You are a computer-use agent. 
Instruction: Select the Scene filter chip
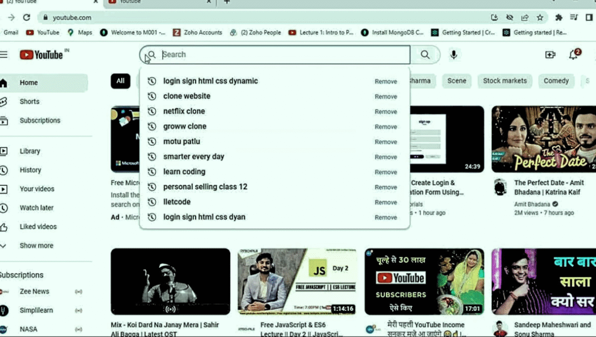[x=456, y=81]
